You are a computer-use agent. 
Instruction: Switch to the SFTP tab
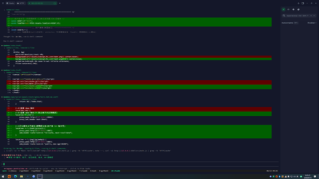[x=21, y=3]
